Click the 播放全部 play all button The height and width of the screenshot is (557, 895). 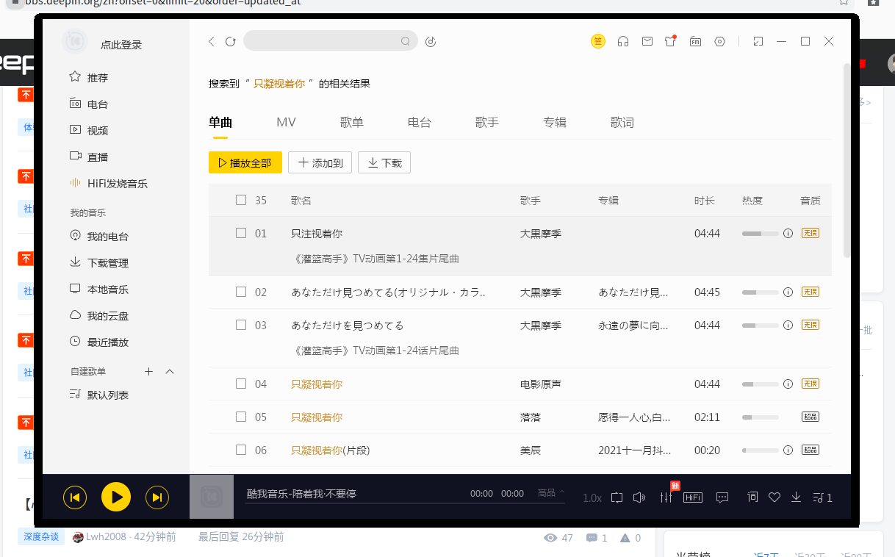(245, 163)
